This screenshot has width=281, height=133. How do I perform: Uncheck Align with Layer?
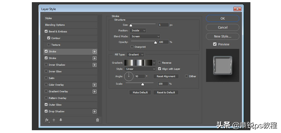pos(160,69)
